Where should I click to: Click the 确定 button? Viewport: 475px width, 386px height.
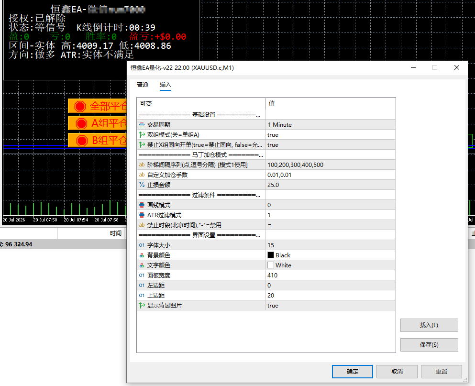pos(353,372)
